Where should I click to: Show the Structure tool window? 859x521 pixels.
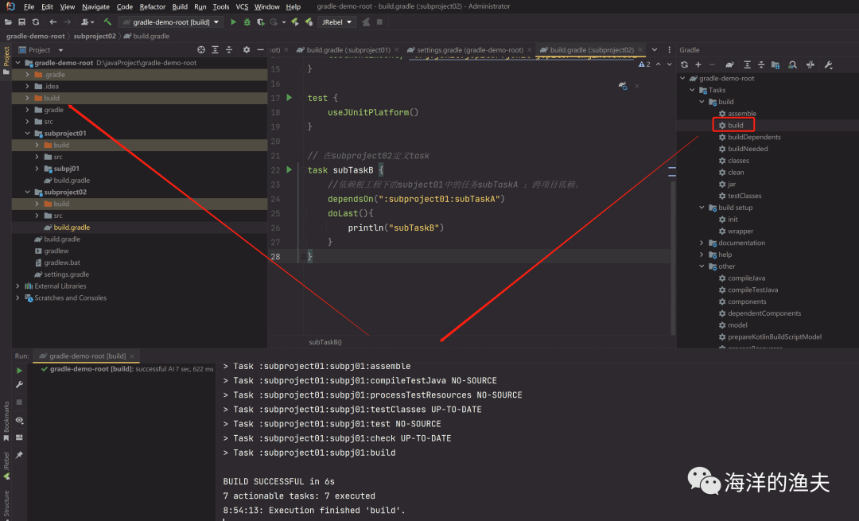[7, 502]
